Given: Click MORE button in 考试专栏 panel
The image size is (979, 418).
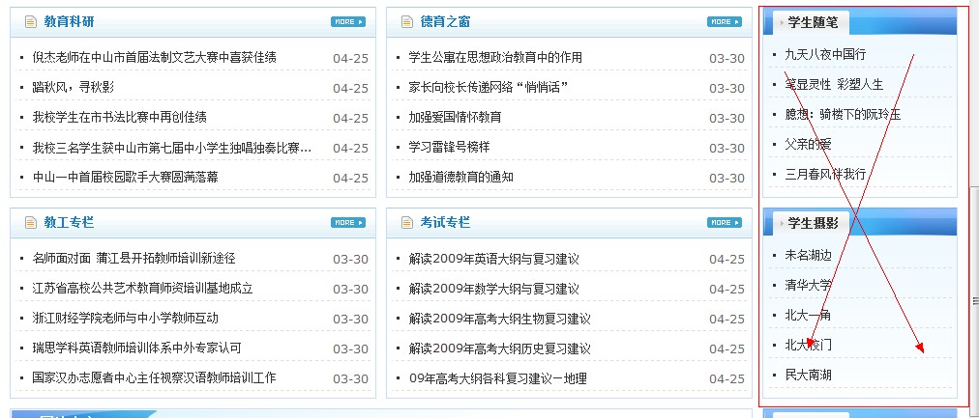Looking at the screenshot, I should (x=725, y=223).
